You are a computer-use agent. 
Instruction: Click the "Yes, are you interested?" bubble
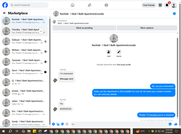[x=163, y=86]
